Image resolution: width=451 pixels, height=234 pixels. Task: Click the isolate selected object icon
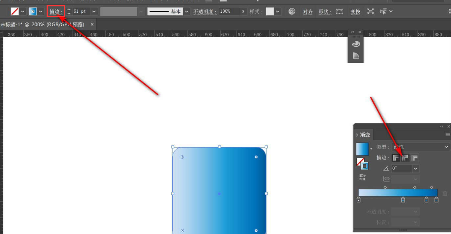(371, 12)
